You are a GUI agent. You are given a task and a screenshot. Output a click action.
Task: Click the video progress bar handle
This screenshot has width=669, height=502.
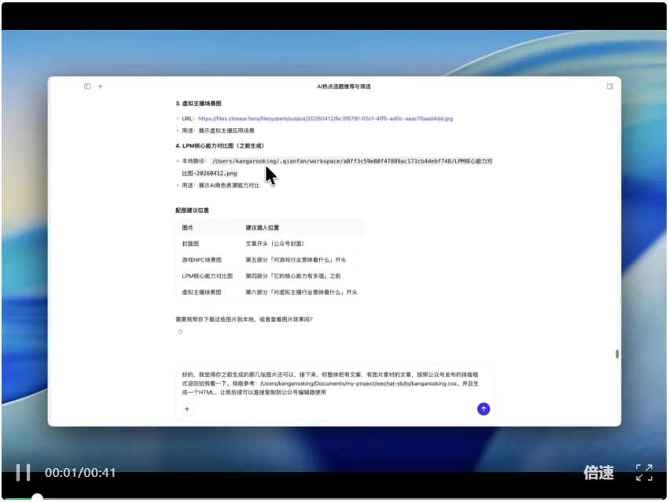tap(36, 498)
